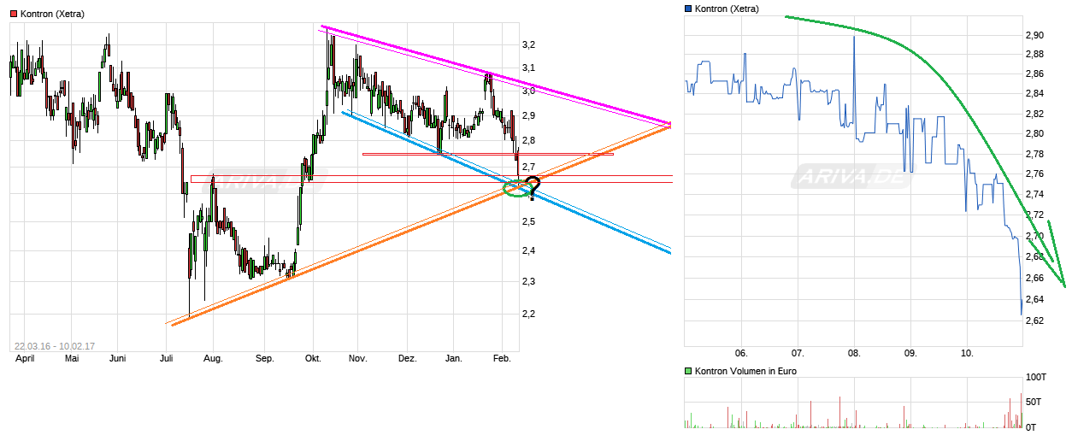The height and width of the screenshot is (441, 1072).
Task: Click the 2,86 price label on the intraday chart
Action: pyautogui.click(x=1034, y=74)
